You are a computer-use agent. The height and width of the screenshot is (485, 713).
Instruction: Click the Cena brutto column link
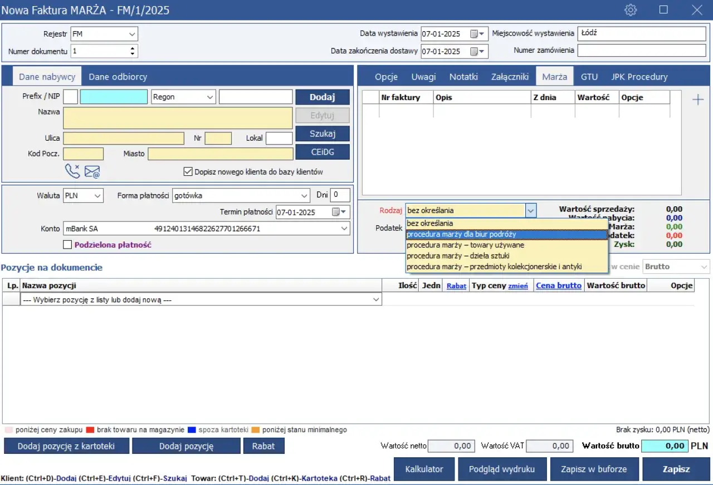558,285
